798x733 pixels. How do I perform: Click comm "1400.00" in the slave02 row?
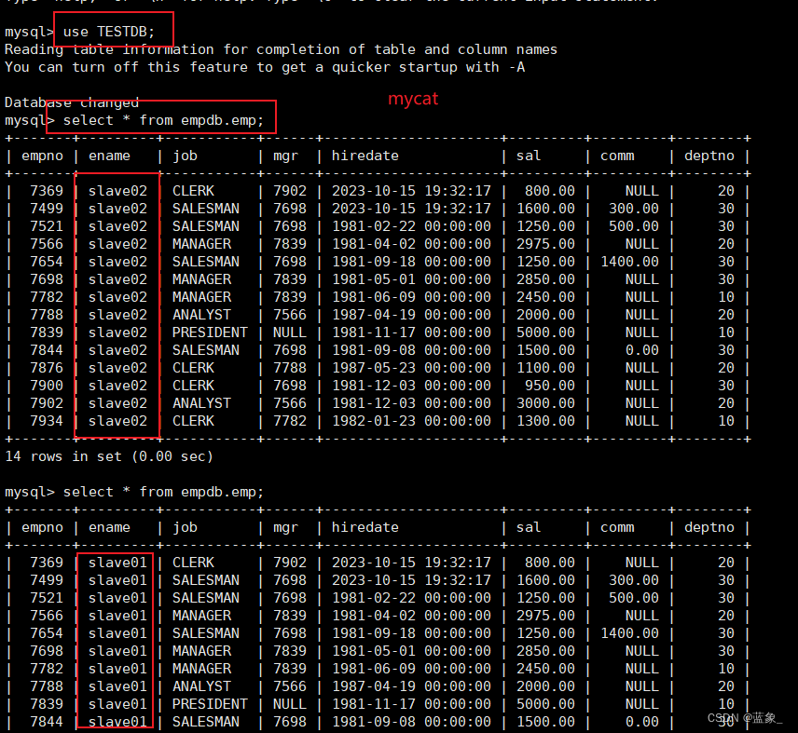(629, 262)
